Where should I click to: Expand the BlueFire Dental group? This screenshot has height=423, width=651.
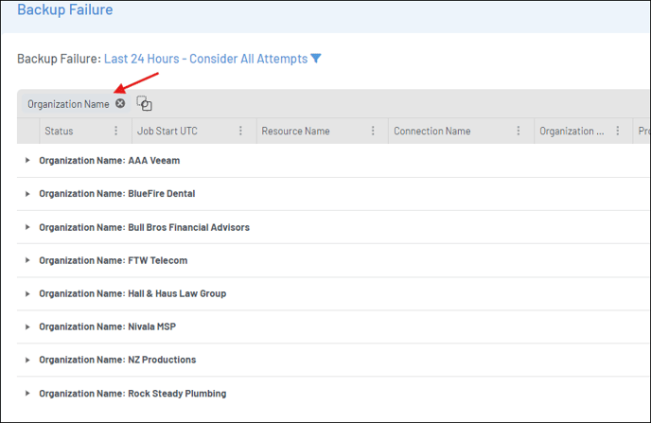coord(27,194)
